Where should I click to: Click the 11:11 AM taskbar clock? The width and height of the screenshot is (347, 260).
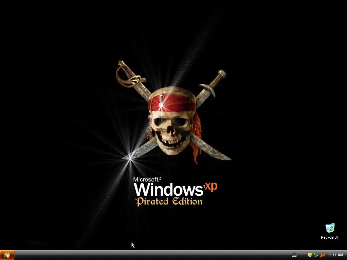tap(335, 255)
